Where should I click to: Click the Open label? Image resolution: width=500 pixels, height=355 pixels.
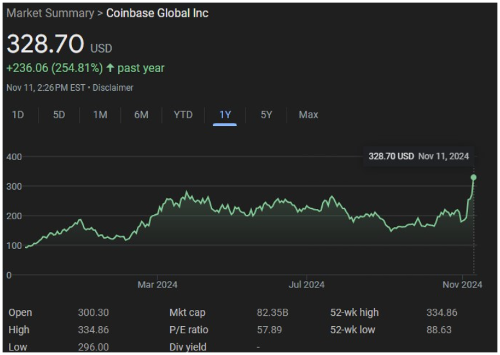(x=20, y=313)
